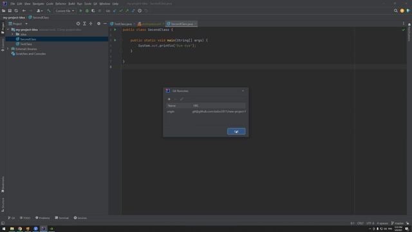Open the user profile dropdown in toolbar
The image size is (412, 232).
point(39,11)
